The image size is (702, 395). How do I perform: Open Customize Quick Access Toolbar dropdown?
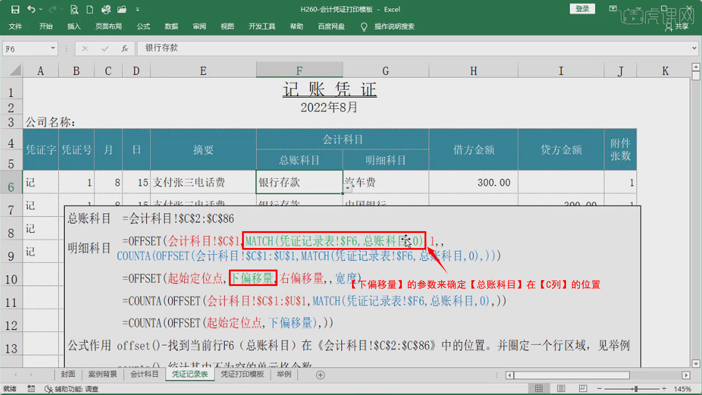click(137, 10)
